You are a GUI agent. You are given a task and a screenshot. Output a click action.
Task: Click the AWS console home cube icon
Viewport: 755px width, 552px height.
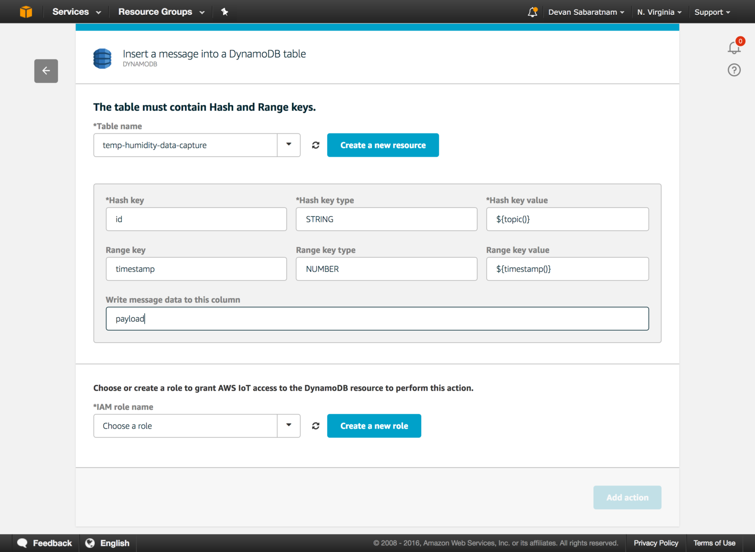[x=26, y=12]
